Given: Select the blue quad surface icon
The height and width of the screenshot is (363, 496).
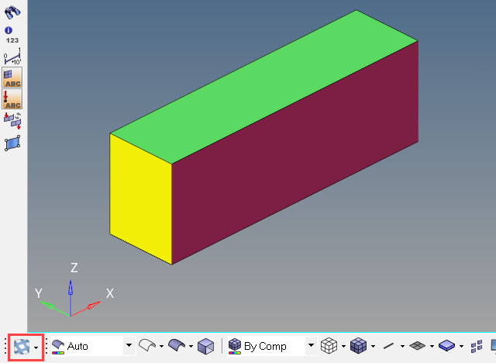Looking at the screenshot, I should tap(12, 143).
